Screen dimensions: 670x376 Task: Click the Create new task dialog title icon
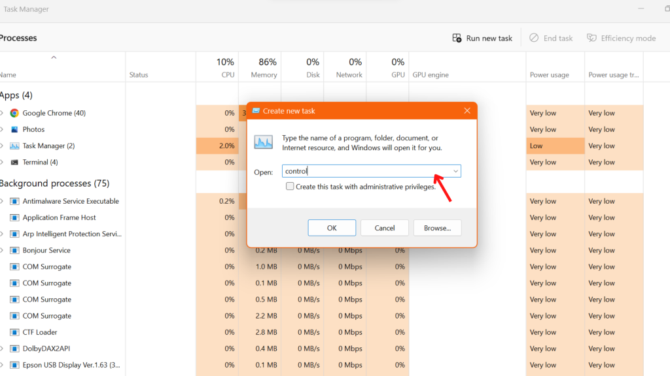(256, 111)
